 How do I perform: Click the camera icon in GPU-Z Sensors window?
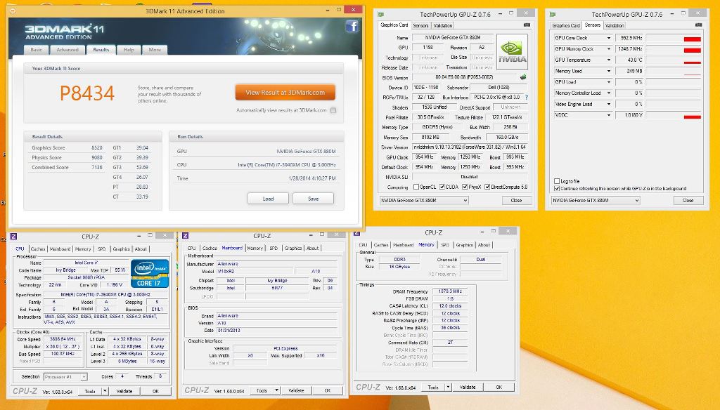pyautogui.click(x=698, y=25)
